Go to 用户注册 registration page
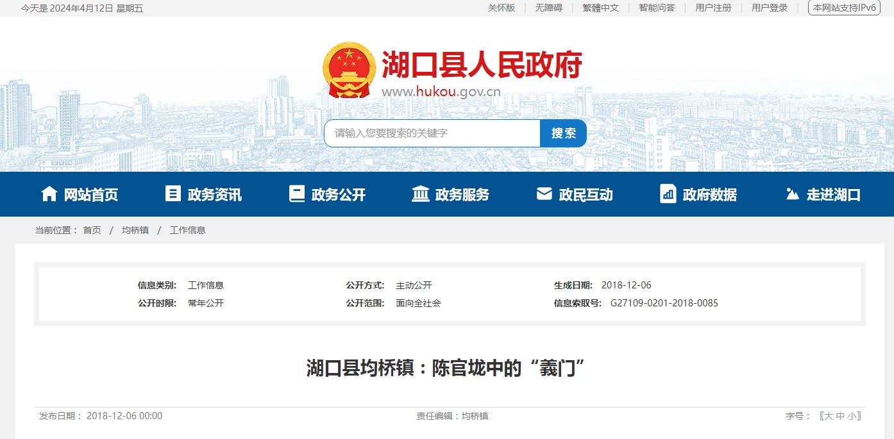The width and height of the screenshot is (894, 439). pos(713,8)
